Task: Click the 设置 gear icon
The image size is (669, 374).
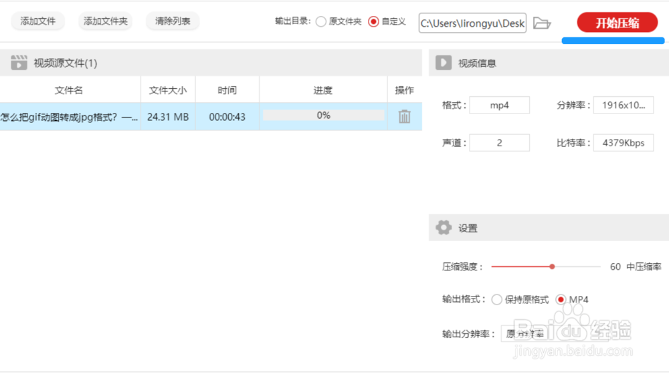Action: click(x=444, y=228)
